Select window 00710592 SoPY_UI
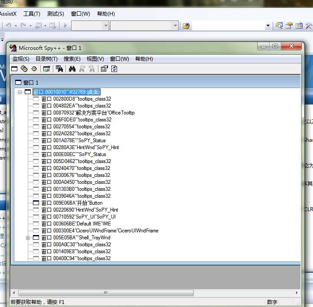This screenshot has width=313, height=307. pos(78,217)
